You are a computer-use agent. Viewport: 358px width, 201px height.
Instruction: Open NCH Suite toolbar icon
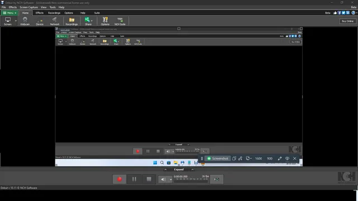pyautogui.click(x=120, y=21)
